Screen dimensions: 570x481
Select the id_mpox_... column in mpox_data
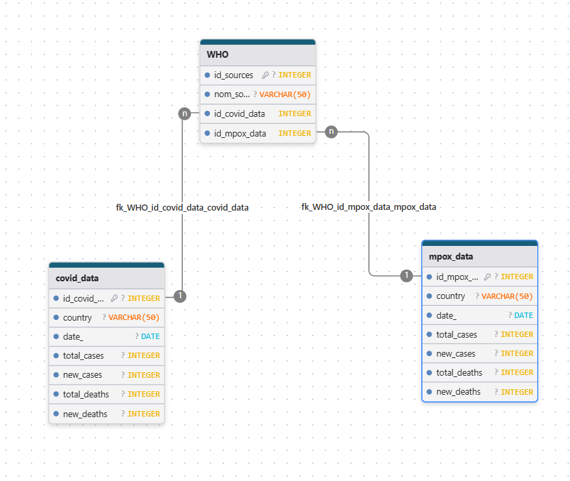480,277
